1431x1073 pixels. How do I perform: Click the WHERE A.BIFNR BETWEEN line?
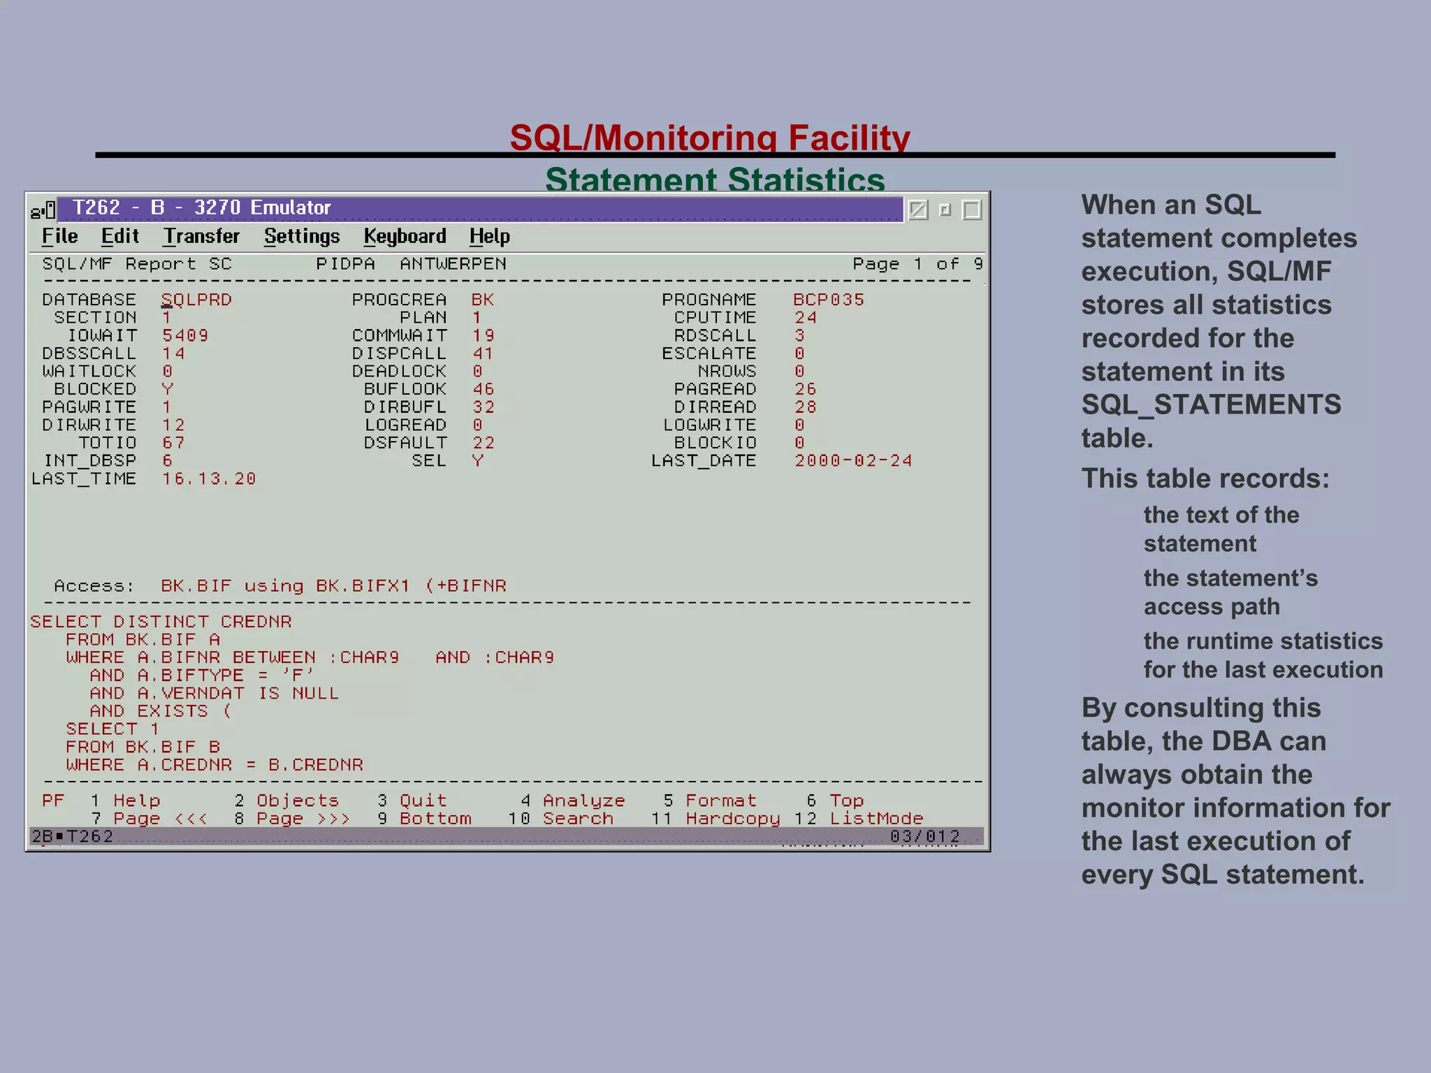coord(310,657)
